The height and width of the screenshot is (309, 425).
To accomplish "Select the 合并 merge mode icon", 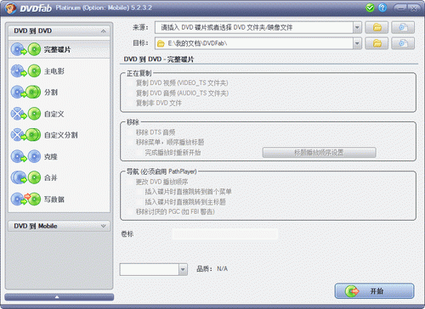I will 25,177.
